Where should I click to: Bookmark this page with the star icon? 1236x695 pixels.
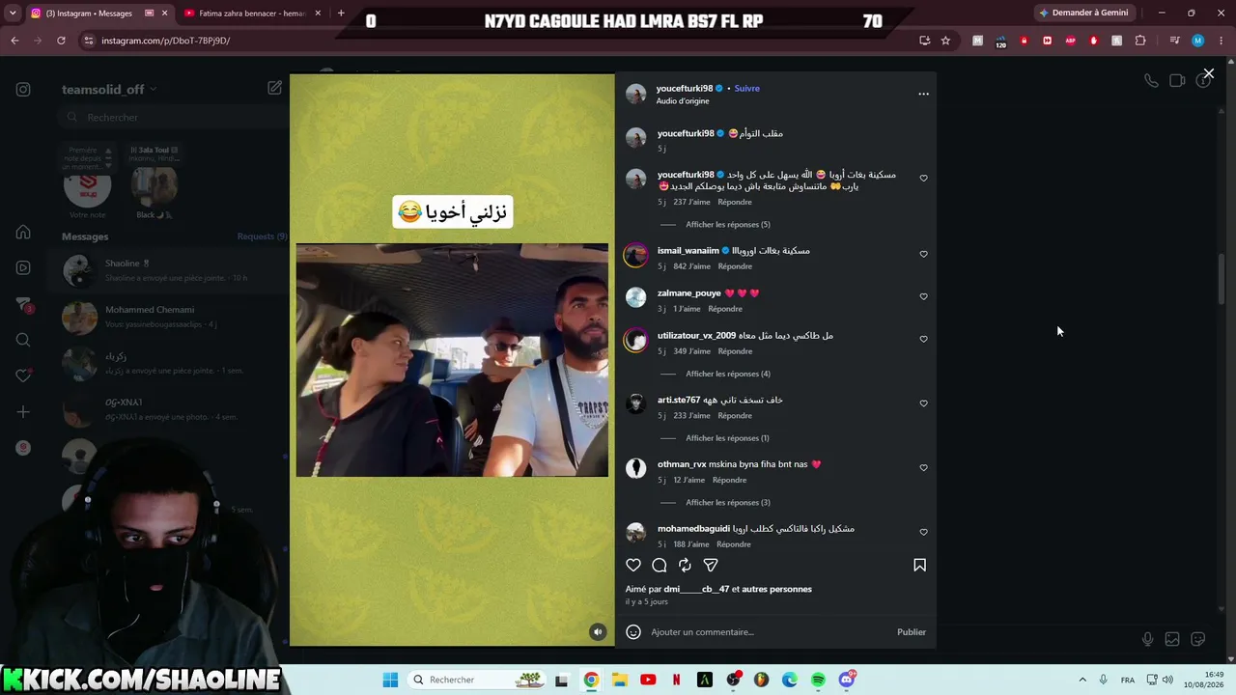point(945,41)
